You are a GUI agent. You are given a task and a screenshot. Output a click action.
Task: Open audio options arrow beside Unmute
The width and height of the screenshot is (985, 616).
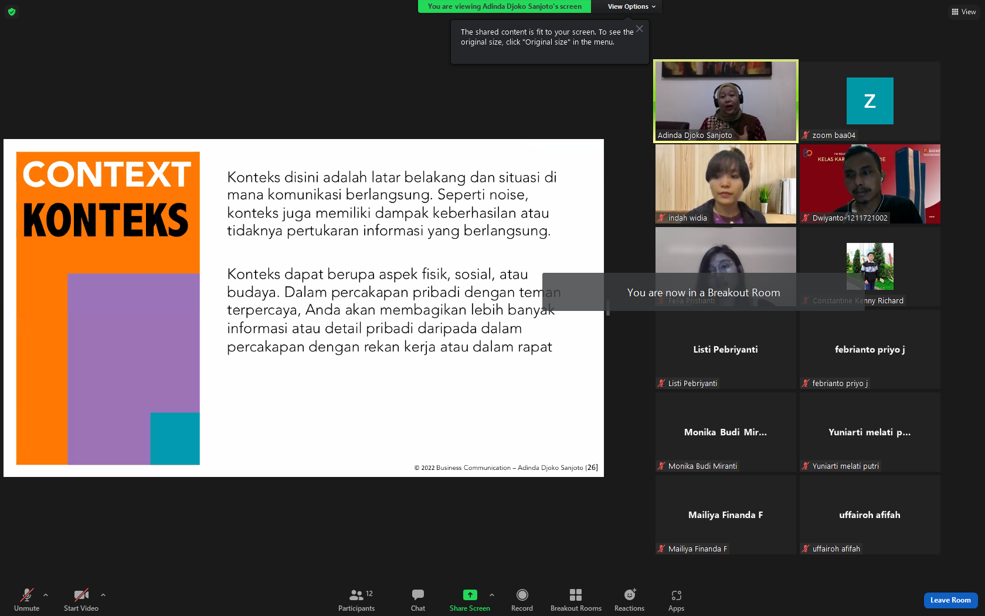pyautogui.click(x=46, y=595)
